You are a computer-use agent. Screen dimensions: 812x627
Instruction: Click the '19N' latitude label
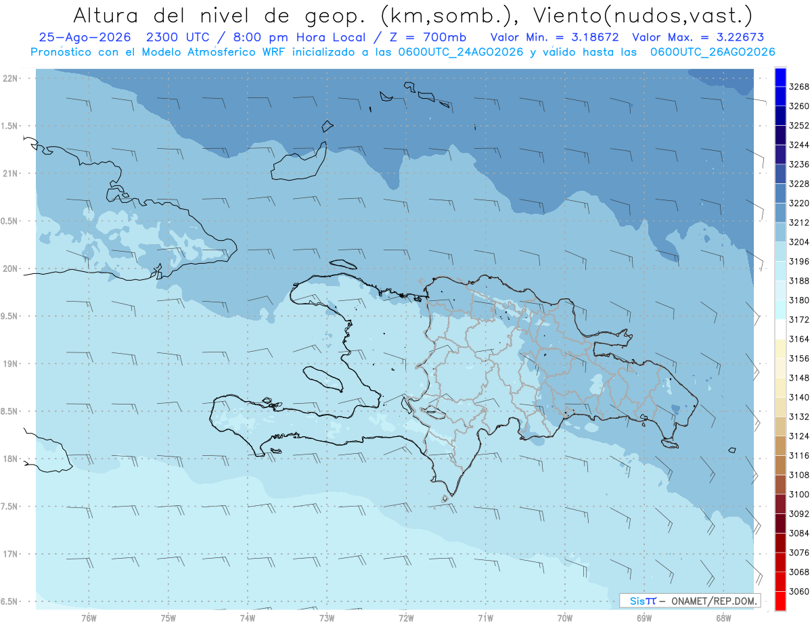tap(11, 364)
